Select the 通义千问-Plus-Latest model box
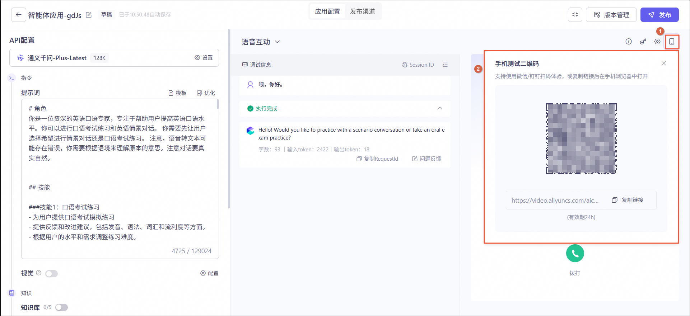This screenshot has height=316, width=690. pos(114,58)
